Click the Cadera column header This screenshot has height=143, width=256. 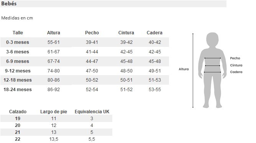pyautogui.click(x=154, y=33)
